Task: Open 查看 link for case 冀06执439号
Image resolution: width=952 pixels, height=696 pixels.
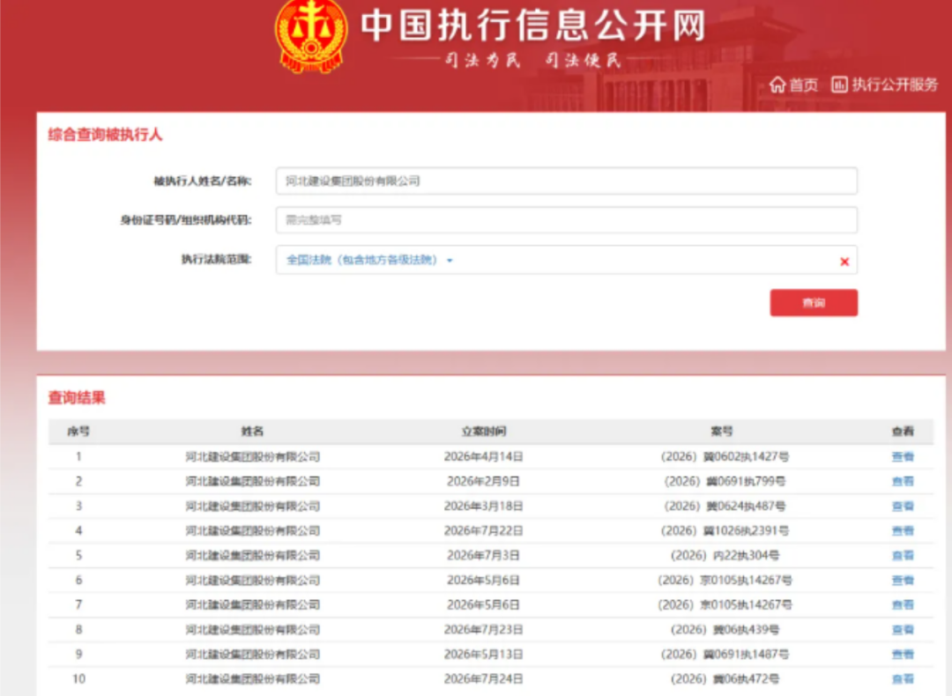Action: [x=903, y=630]
